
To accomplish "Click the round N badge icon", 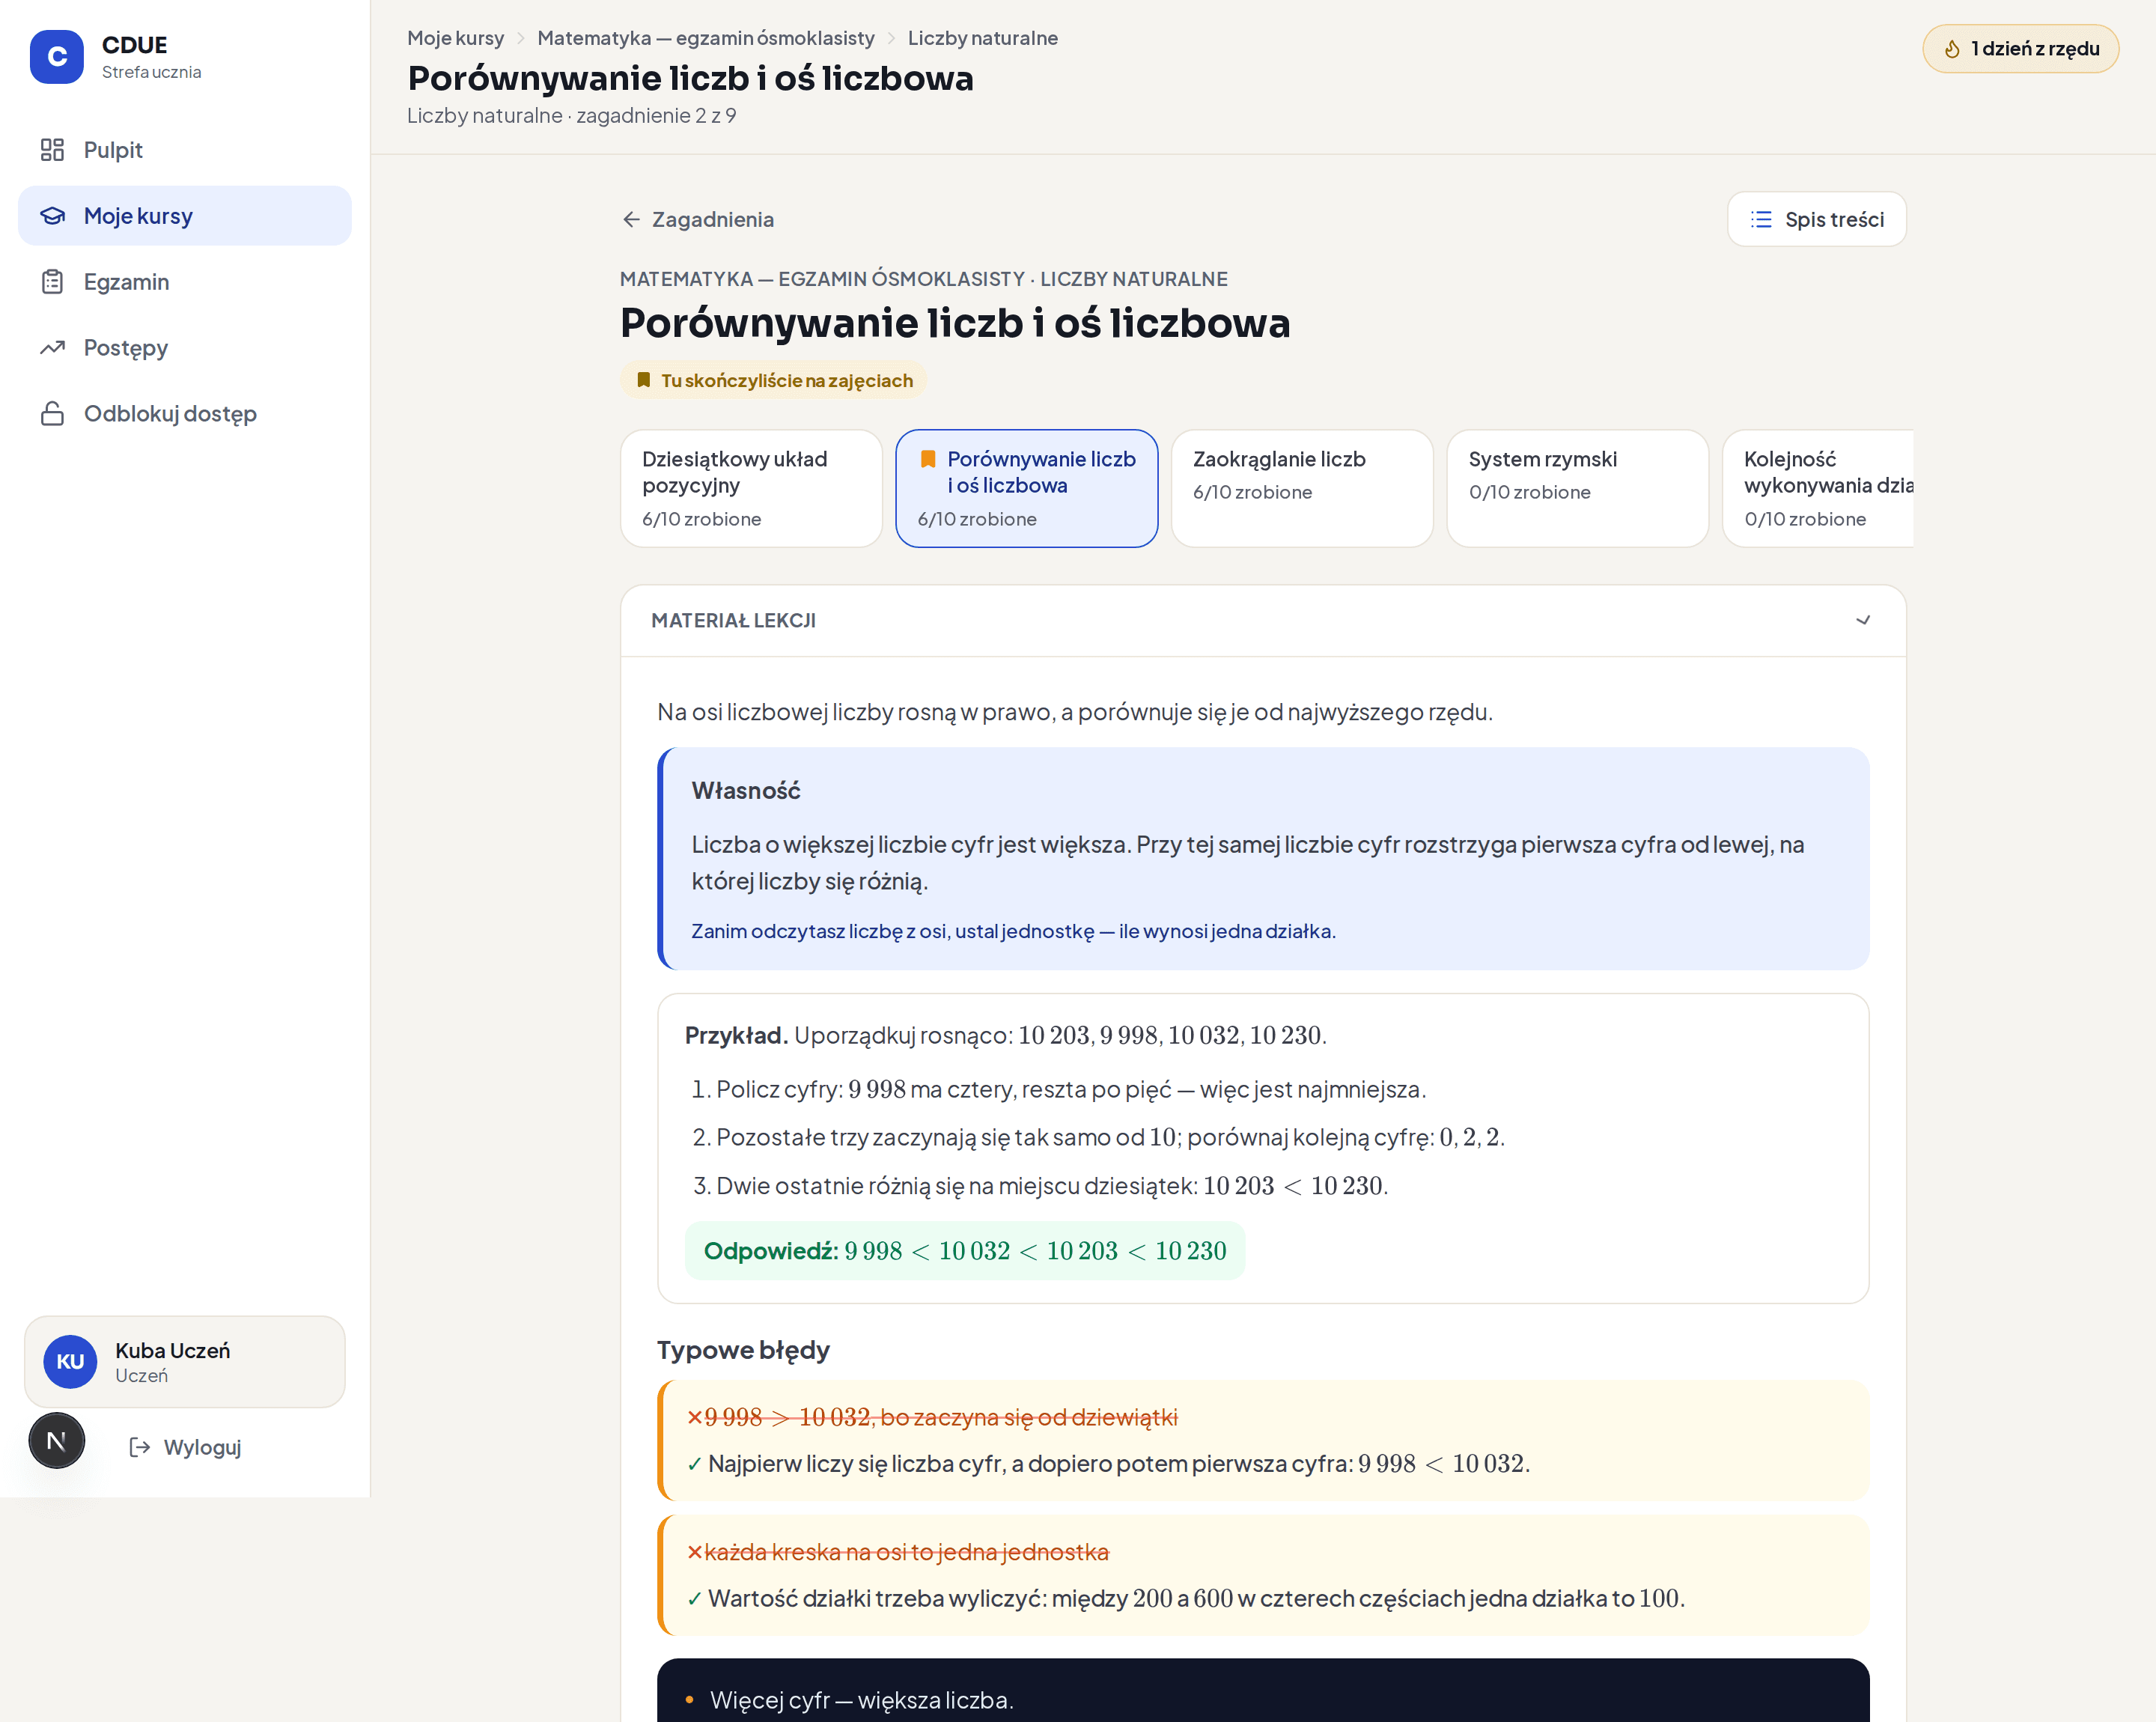I will [x=57, y=1440].
